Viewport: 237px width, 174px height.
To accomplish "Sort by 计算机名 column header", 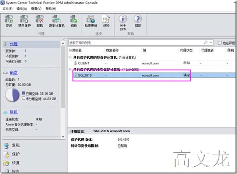I will (75, 50).
